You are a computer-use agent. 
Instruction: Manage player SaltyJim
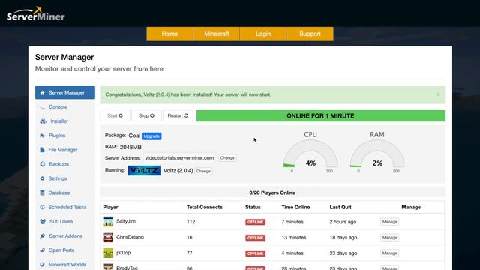(x=389, y=222)
